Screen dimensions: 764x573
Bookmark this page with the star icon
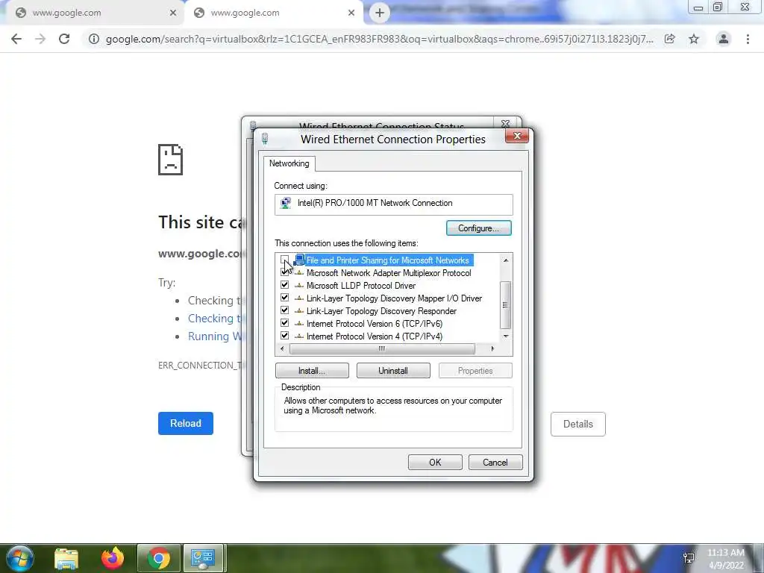click(694, 39)
